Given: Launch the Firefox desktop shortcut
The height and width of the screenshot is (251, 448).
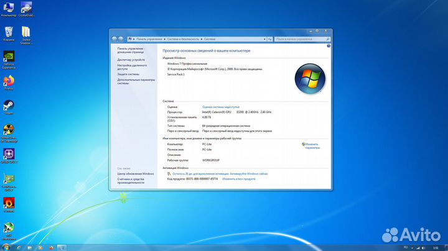Looking at the screenshot, I should coord(9,83).
